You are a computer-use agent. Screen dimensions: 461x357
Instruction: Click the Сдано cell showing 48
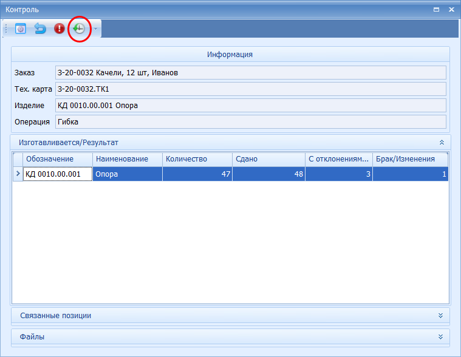[268, 174]
